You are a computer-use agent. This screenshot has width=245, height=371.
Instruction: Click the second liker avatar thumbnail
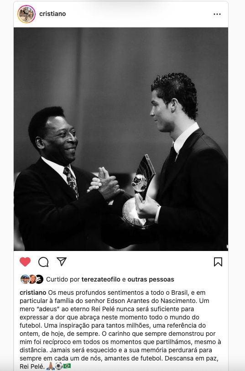32,279
